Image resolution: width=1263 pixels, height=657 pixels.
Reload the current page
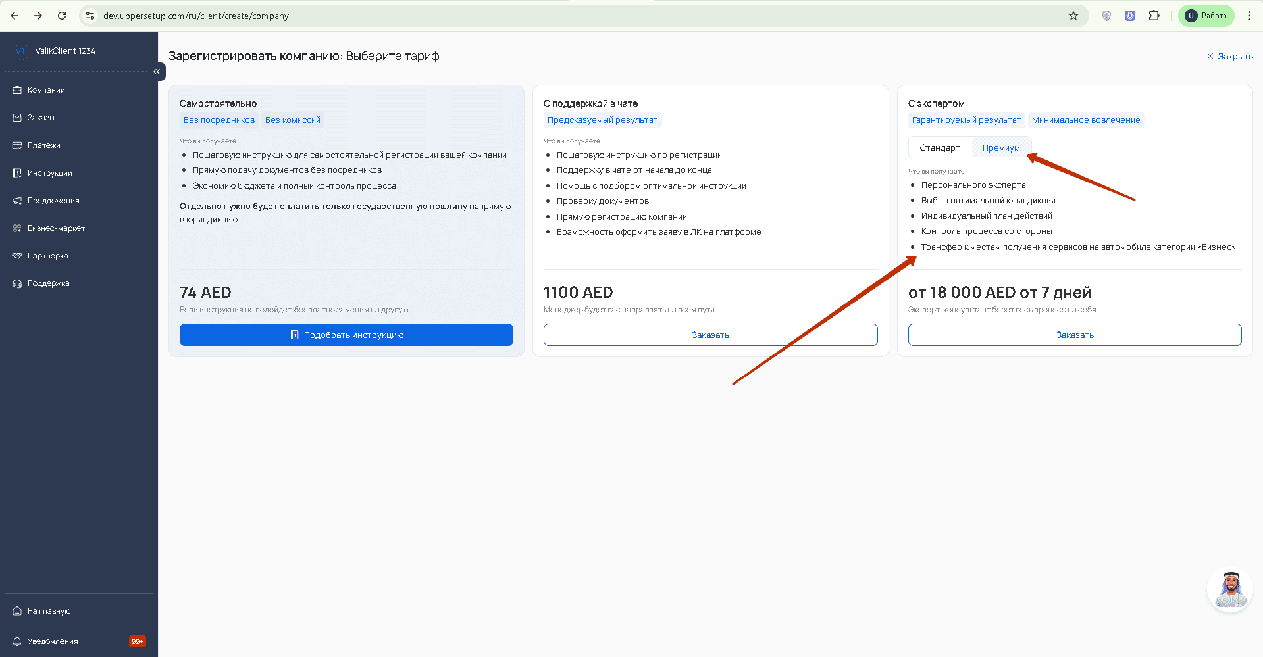pos(62,16)
